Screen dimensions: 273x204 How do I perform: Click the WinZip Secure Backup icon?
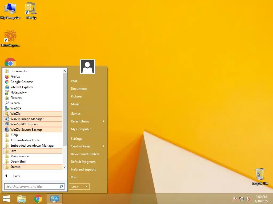coord(7,130)
